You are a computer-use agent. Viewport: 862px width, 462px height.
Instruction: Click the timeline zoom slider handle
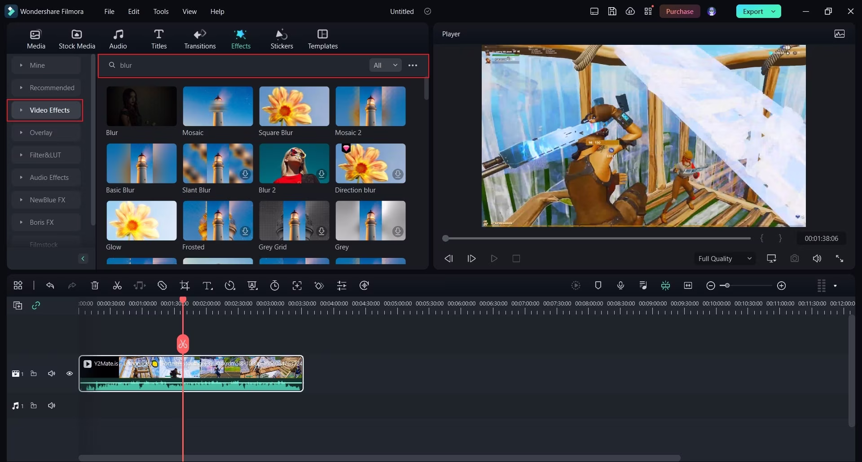(x=727, y=286)
